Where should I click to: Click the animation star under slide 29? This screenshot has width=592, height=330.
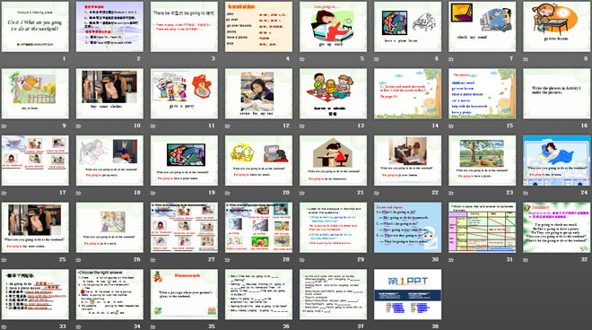click(x=302, y=260)
